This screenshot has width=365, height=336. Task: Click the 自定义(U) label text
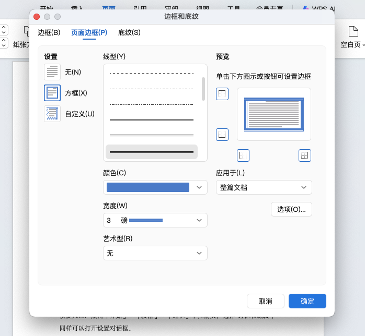coord(79,114)
